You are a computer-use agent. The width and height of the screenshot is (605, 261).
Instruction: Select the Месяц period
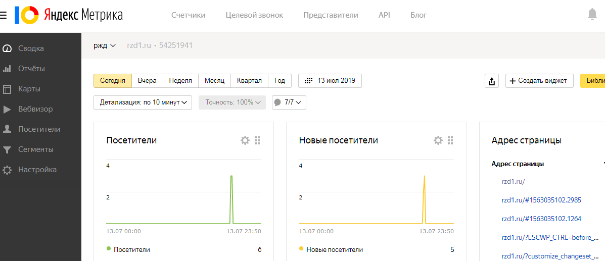(214, 81)
